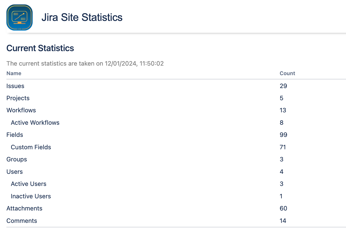
Task: Click the Attachments count value 60
Action: tap(283, 208)
